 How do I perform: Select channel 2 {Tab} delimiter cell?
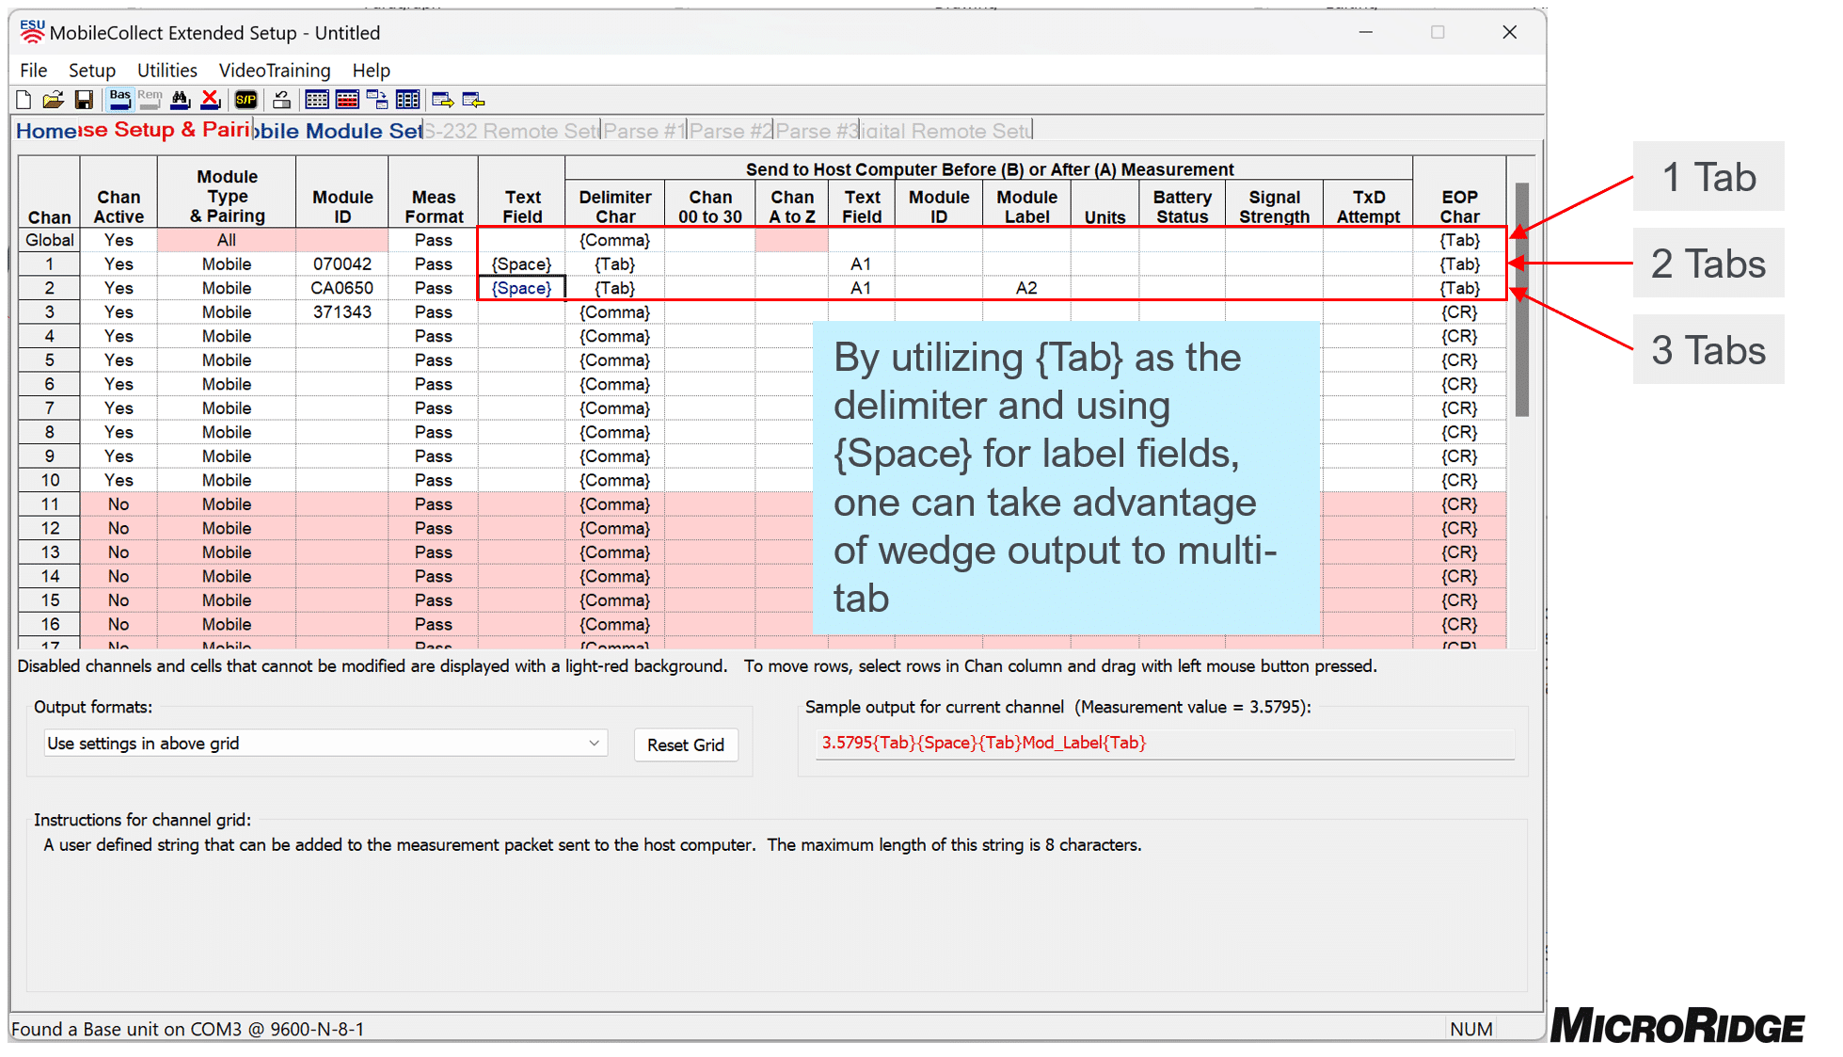click(x=615, y=288)
